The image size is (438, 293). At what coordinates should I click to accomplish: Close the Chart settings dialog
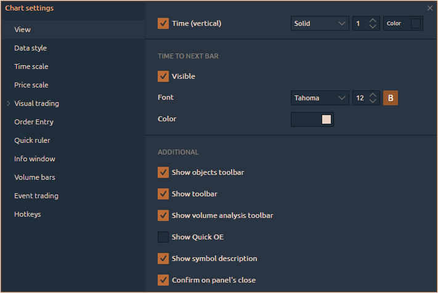click(430, 8)
